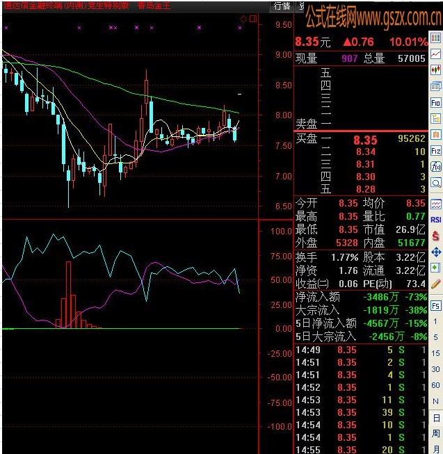This screenshot has width=443, height=454.
Task: Click the 总量 57005 volume value
Action: [412, 58]
